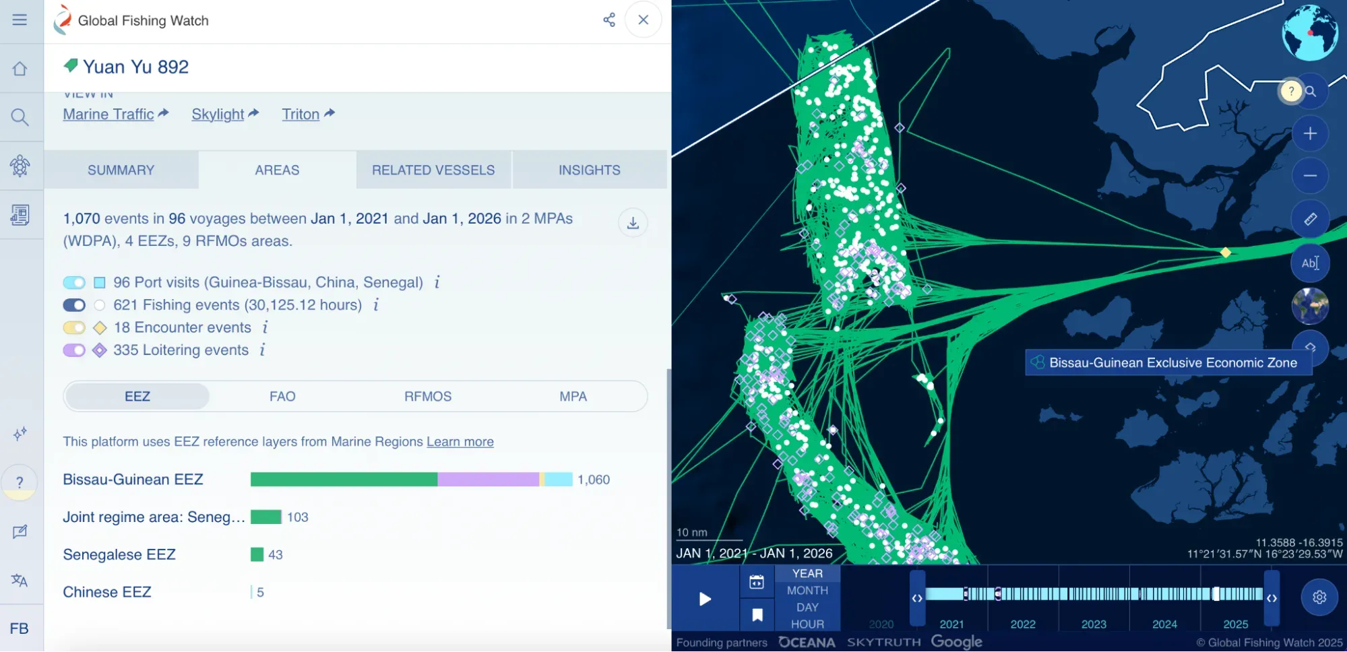Viewport: 1347px width, 652px height.
Task: Show info for Encounter events
Action: tap(265, 327)
